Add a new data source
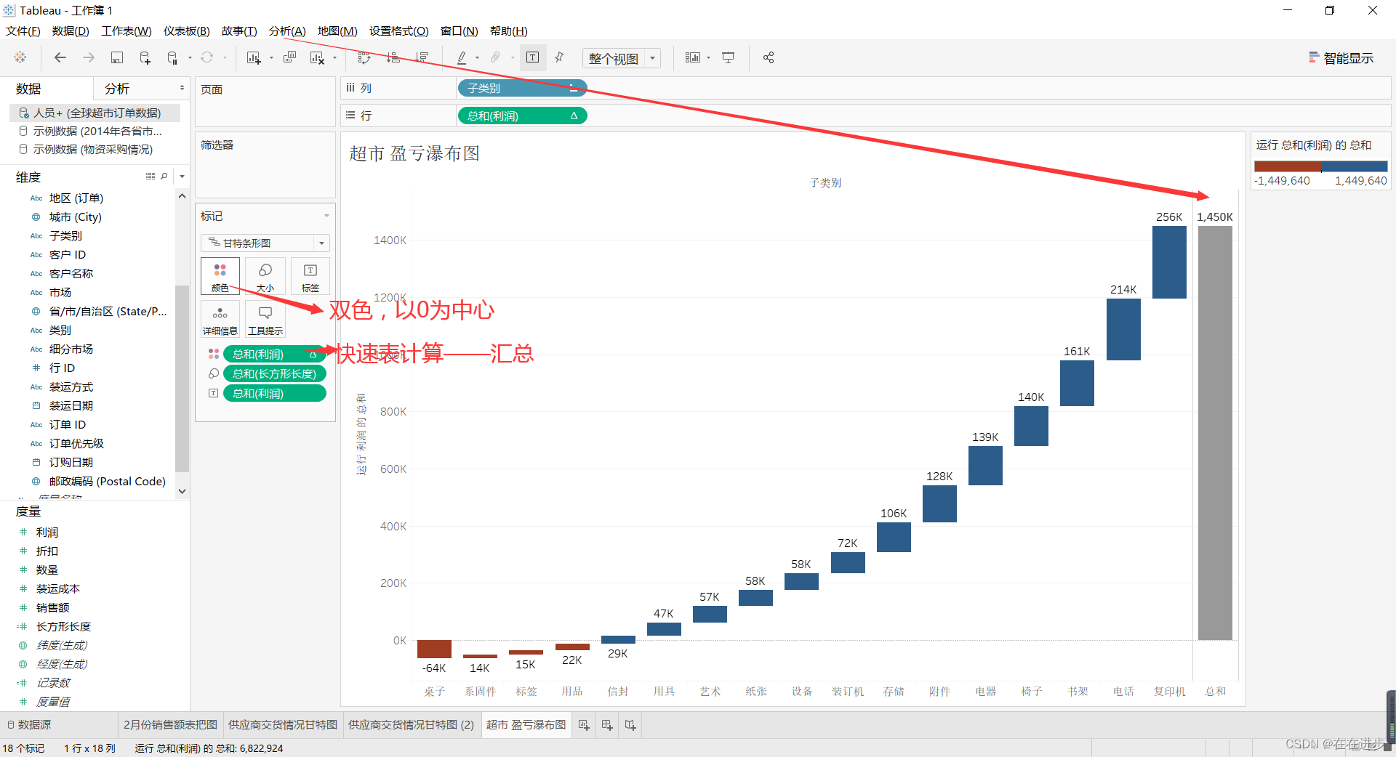Image resolution: width=1396 pixels, height=757 pixels. 145,57
